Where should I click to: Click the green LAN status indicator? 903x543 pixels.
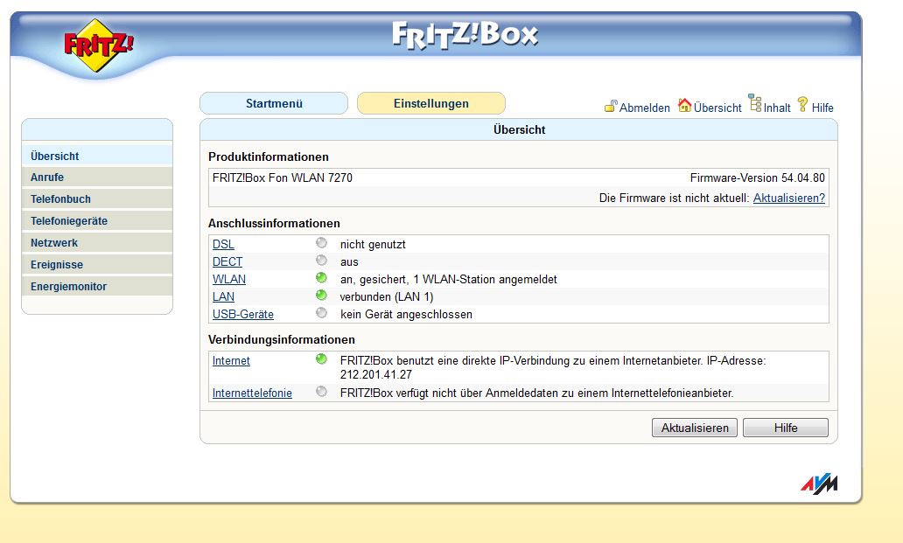321,295
